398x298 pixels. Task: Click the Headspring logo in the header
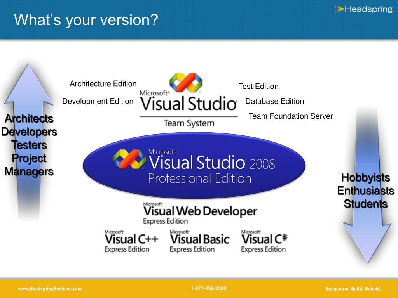coord(363,9)
